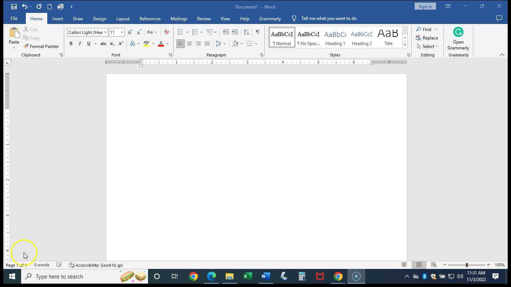Toggle bold formatting
511x287 pixels.
(71, 44)
